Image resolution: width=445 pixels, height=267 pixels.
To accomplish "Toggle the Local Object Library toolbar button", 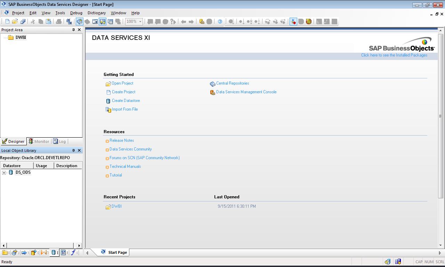I will tap(80, 21).
